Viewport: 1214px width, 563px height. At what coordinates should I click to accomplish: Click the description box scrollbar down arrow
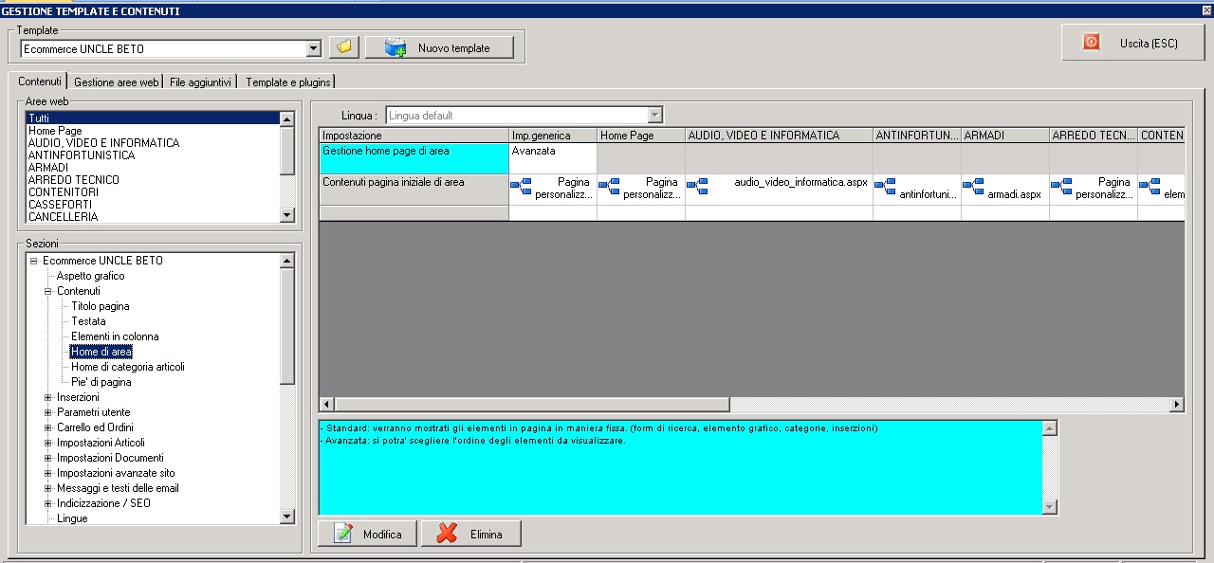point(1049,507)
